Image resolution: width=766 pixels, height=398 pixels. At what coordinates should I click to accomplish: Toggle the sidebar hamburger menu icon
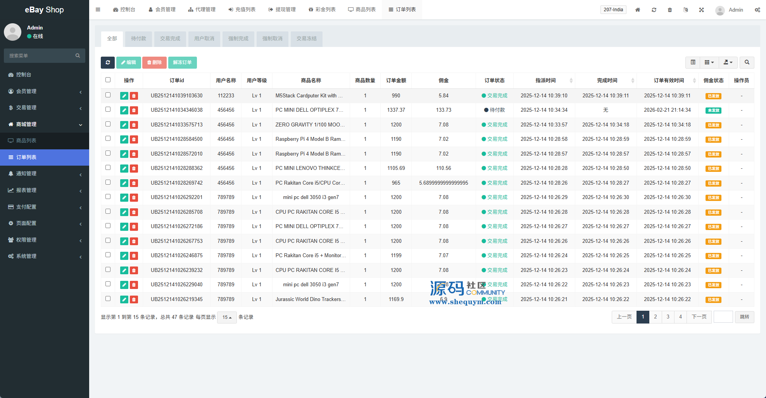click(x=98, y=10)
